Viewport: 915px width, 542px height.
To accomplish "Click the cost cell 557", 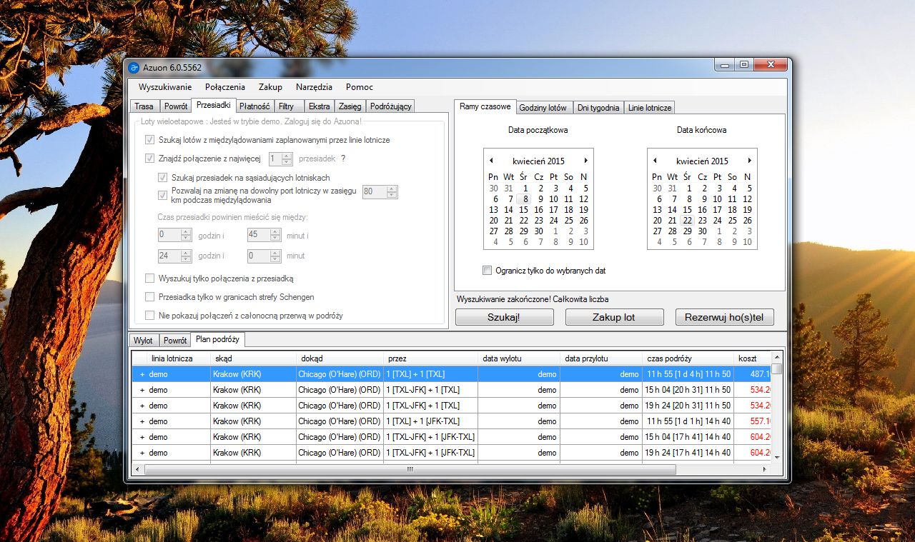I will click(752, 421).
